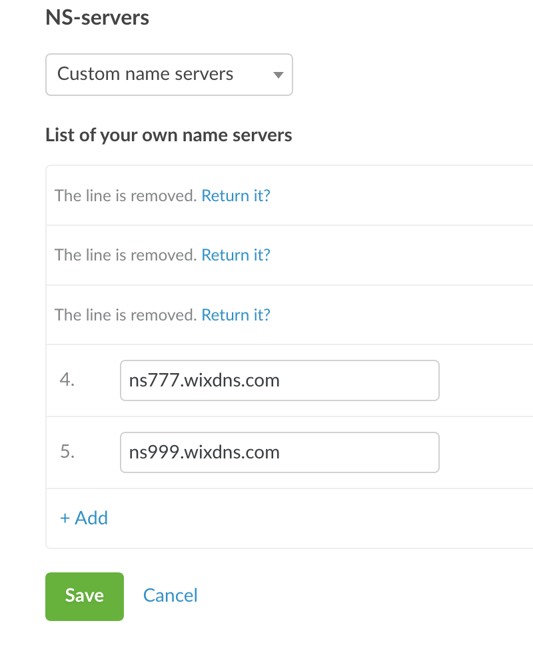Restore the first removed line via Return it

click(x=236, y=196)
